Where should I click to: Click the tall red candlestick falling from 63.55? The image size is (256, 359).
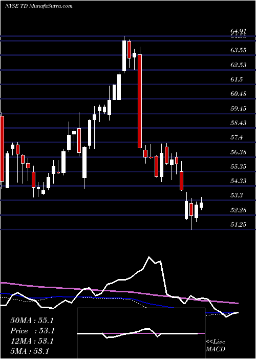[140, 101]
